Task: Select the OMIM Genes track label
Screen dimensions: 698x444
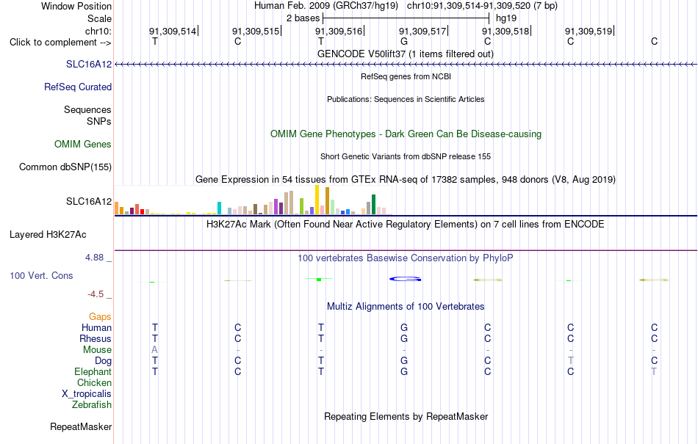Action: pyautogui.click(x=83, y=144)
